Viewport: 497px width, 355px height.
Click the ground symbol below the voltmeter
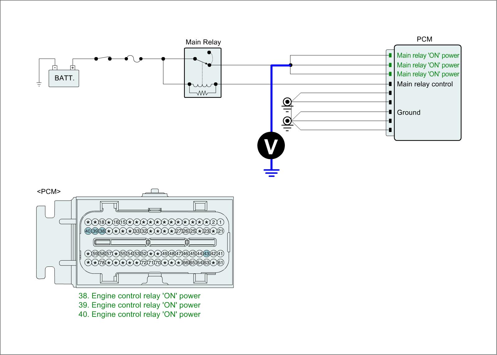[x=271, y=172]
